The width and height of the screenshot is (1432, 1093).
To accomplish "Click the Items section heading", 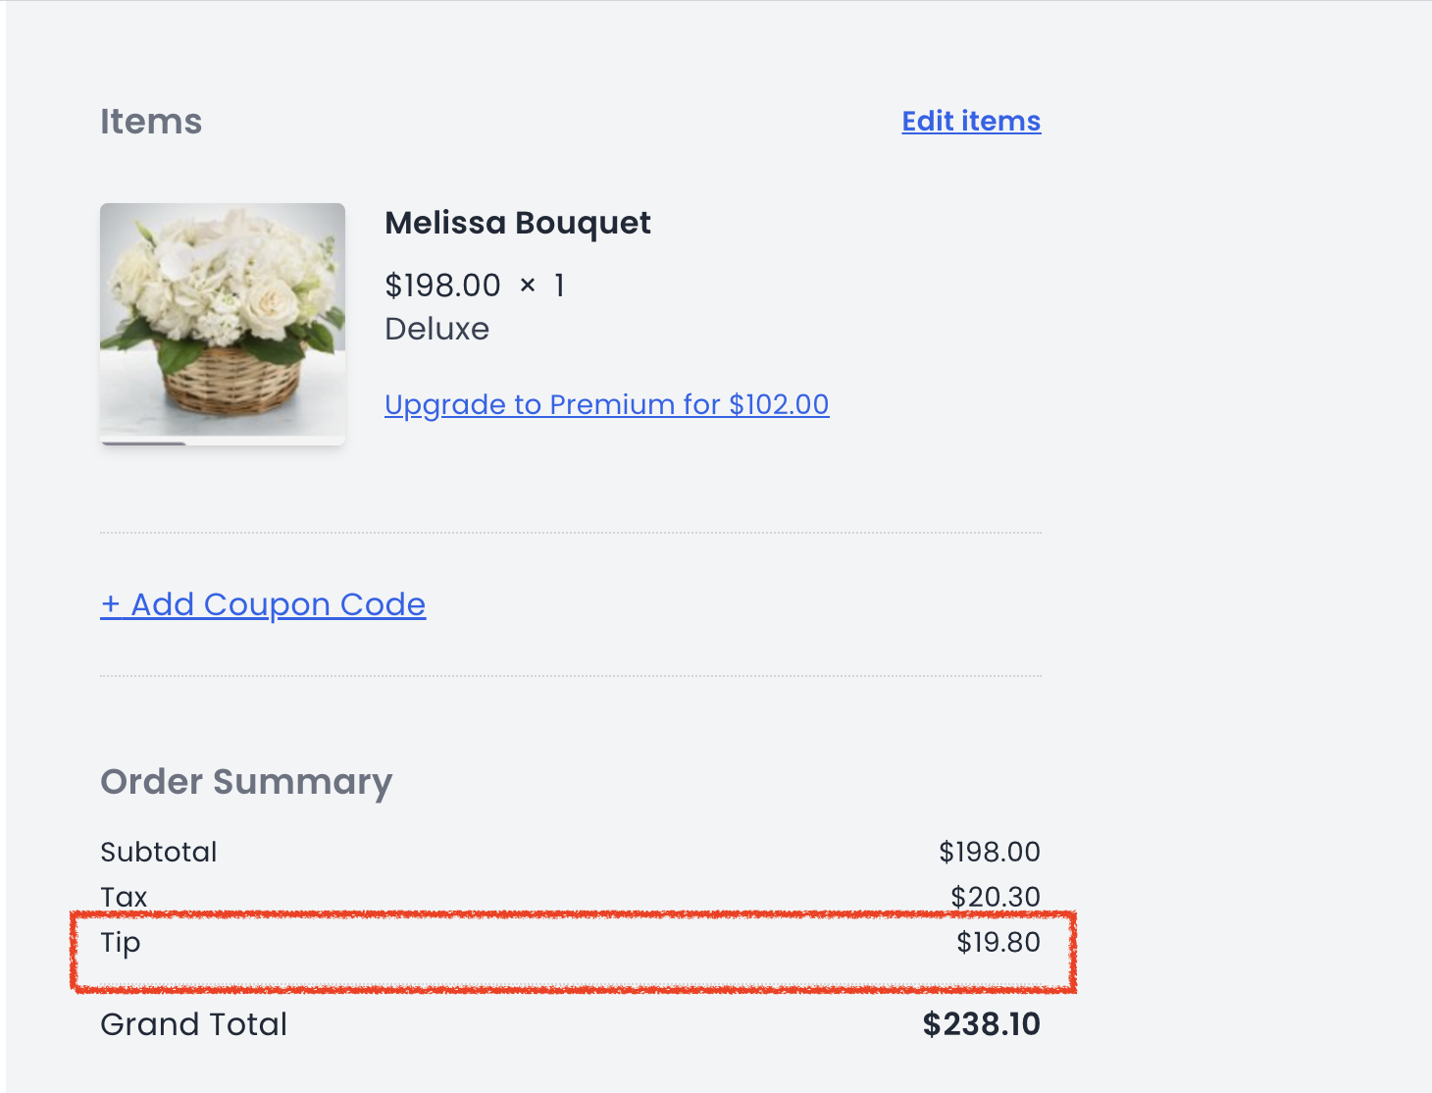I will point(151,122).
